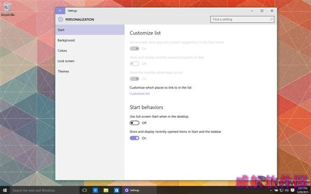
Task: Show hidden system tray icons
Action: tap(271, 190)
